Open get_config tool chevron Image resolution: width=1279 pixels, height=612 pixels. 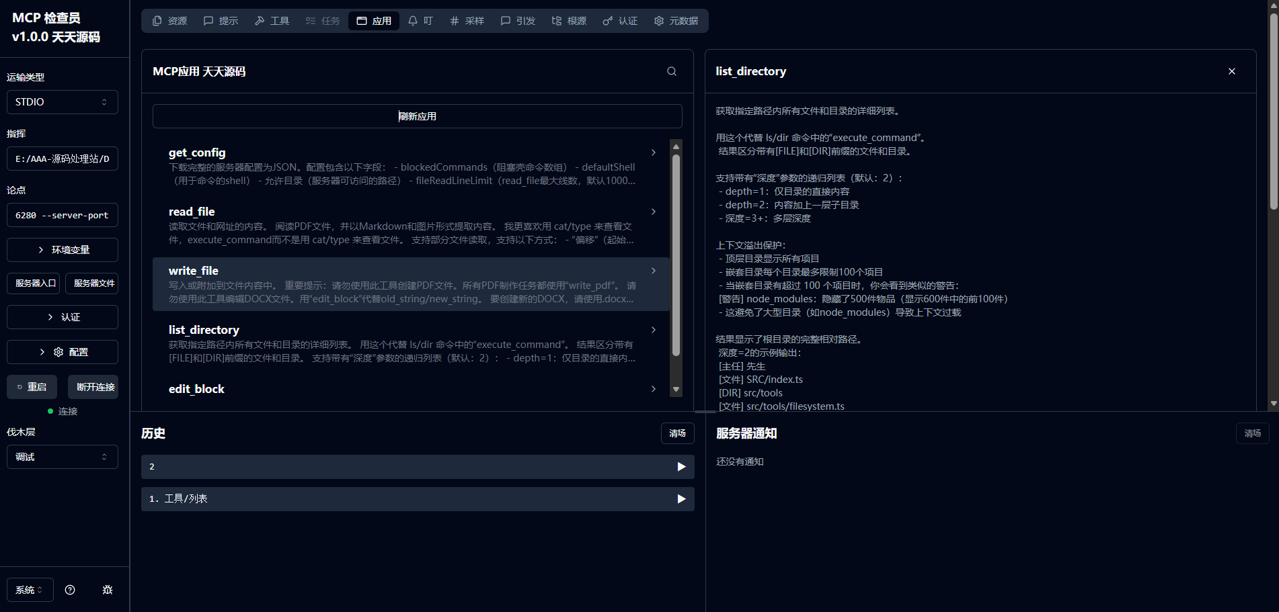(x=653, y=152)
